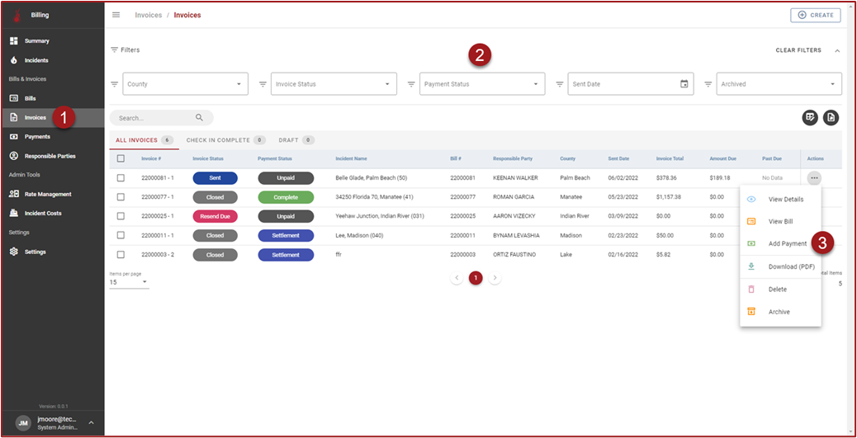Click the three-dot actions button for first invoice

[x=814, y=177]
